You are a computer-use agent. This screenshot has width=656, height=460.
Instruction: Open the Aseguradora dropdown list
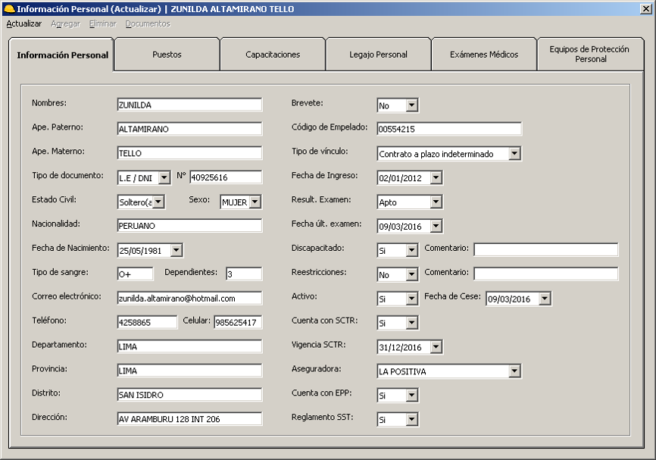pyautogui.click(x=514, y=371)
